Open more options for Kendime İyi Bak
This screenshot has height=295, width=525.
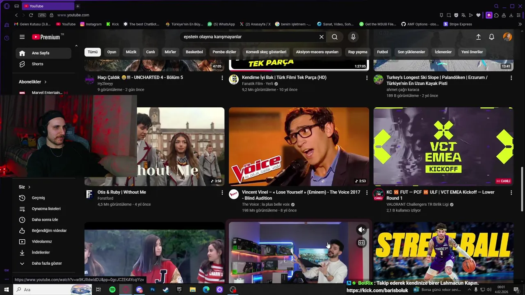click(367, 78)
